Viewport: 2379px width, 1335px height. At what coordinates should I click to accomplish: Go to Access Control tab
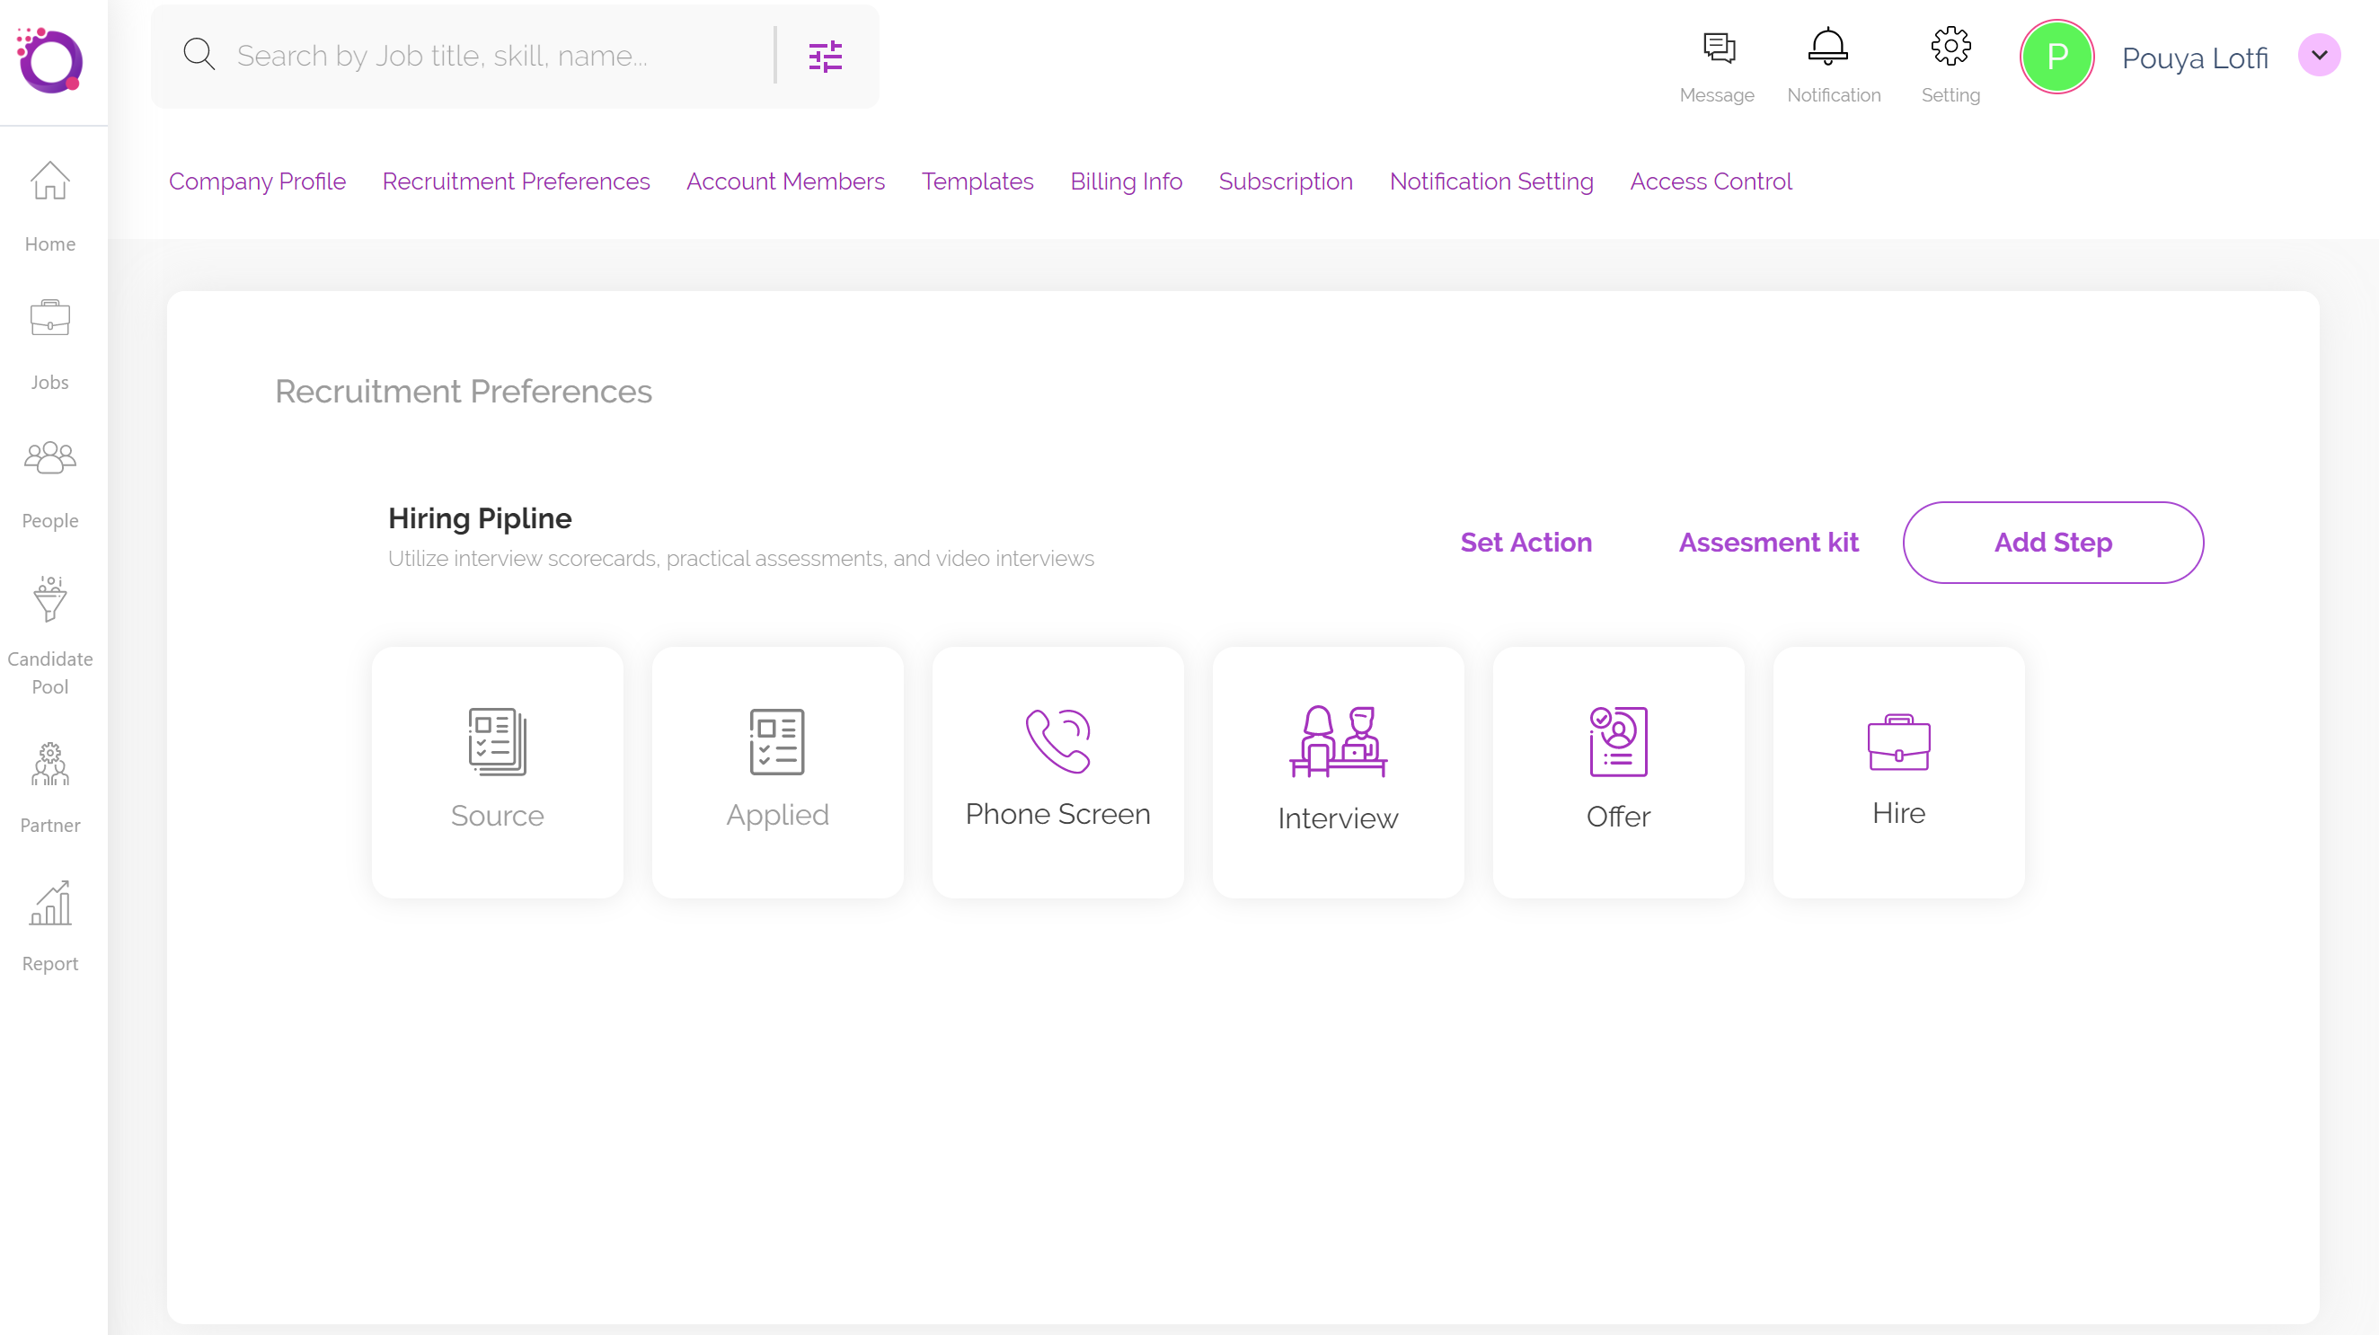click(1711, 181)
